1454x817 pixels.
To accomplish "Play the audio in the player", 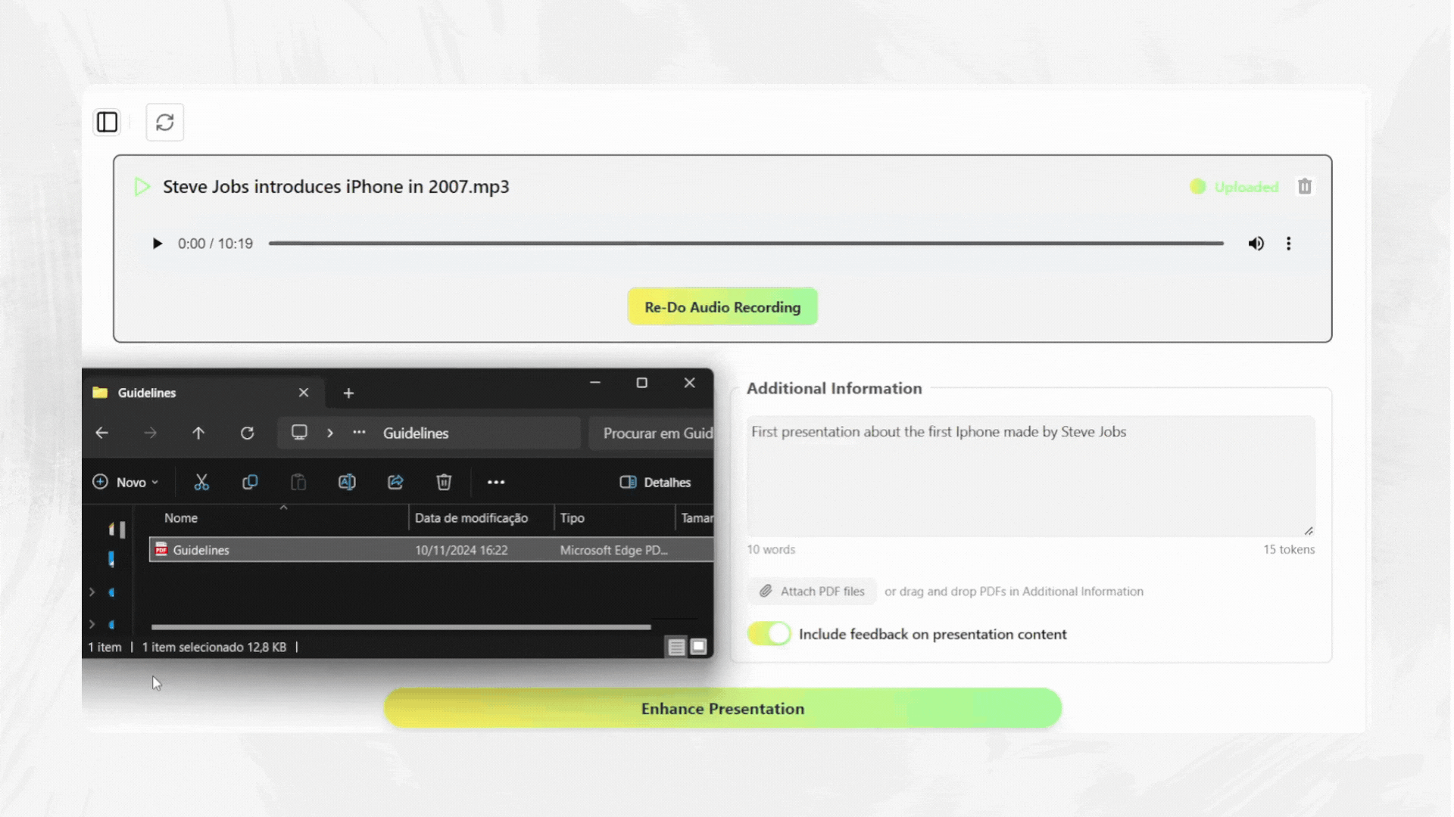I will pyautogui.click(x=157, y=244).
